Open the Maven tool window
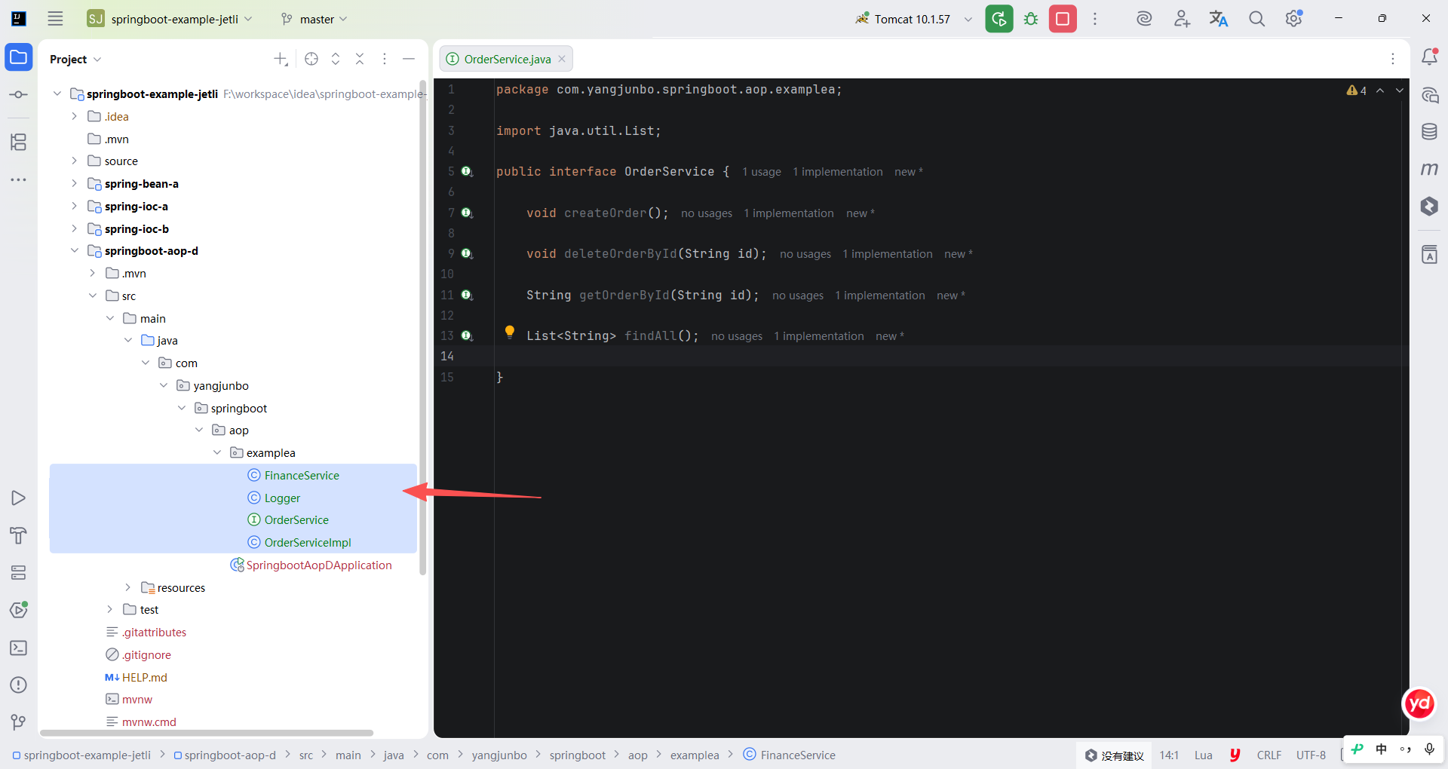Screen dimensions: 1448x769 1429,169
